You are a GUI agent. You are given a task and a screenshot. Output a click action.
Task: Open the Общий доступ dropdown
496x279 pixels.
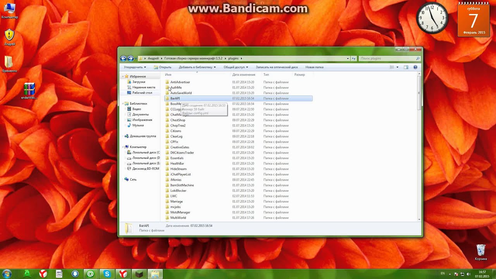coord(236,67)
